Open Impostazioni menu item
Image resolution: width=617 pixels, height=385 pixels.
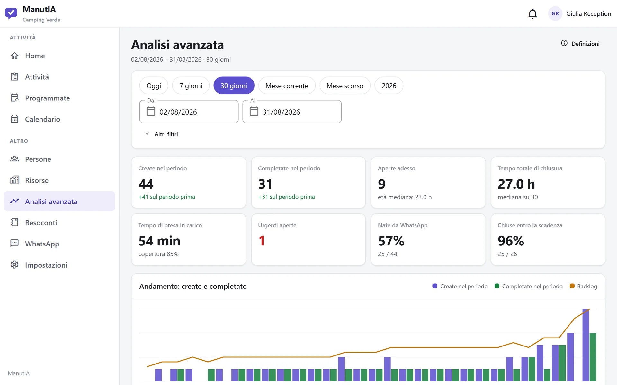[x=59, y=265]
